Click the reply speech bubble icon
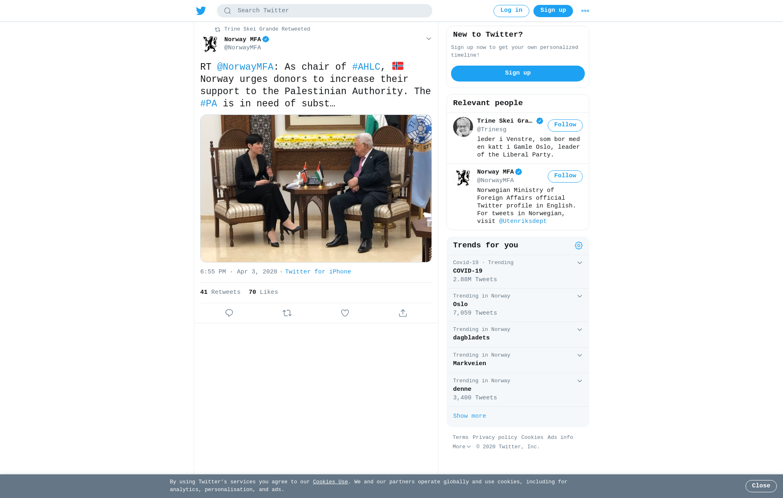The height and width of the screenshot is (498, 783). [229, 313]
